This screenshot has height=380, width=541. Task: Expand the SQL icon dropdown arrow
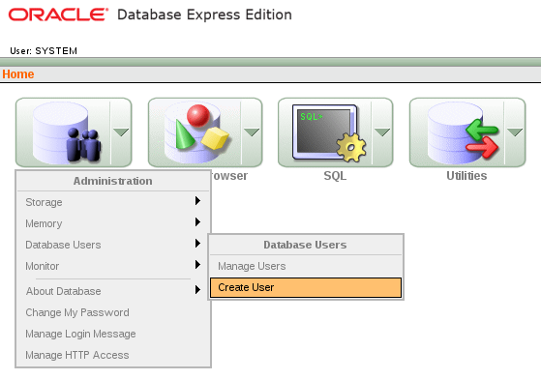382,132
